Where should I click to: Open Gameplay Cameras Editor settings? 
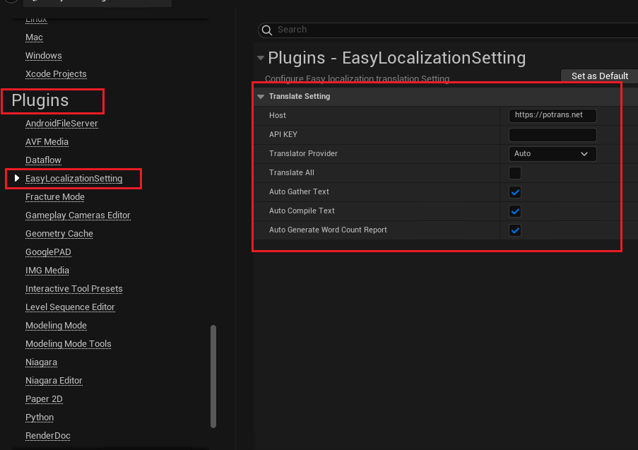pyautogui.click(x=78, y=215)
